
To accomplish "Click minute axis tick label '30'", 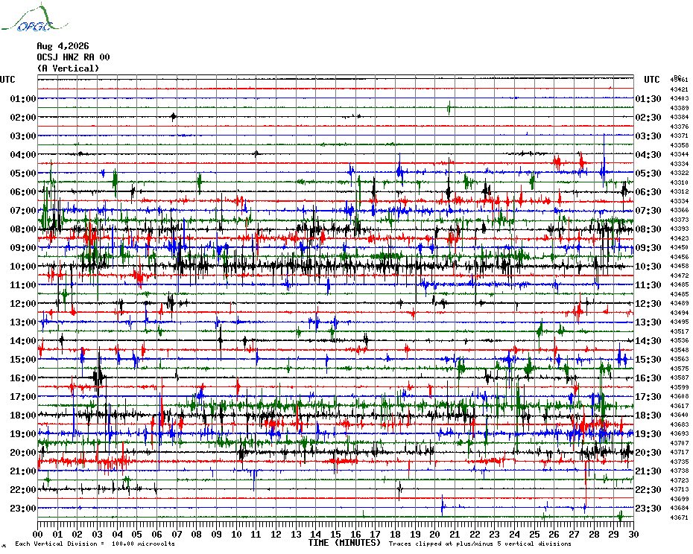I will point(634,535).
